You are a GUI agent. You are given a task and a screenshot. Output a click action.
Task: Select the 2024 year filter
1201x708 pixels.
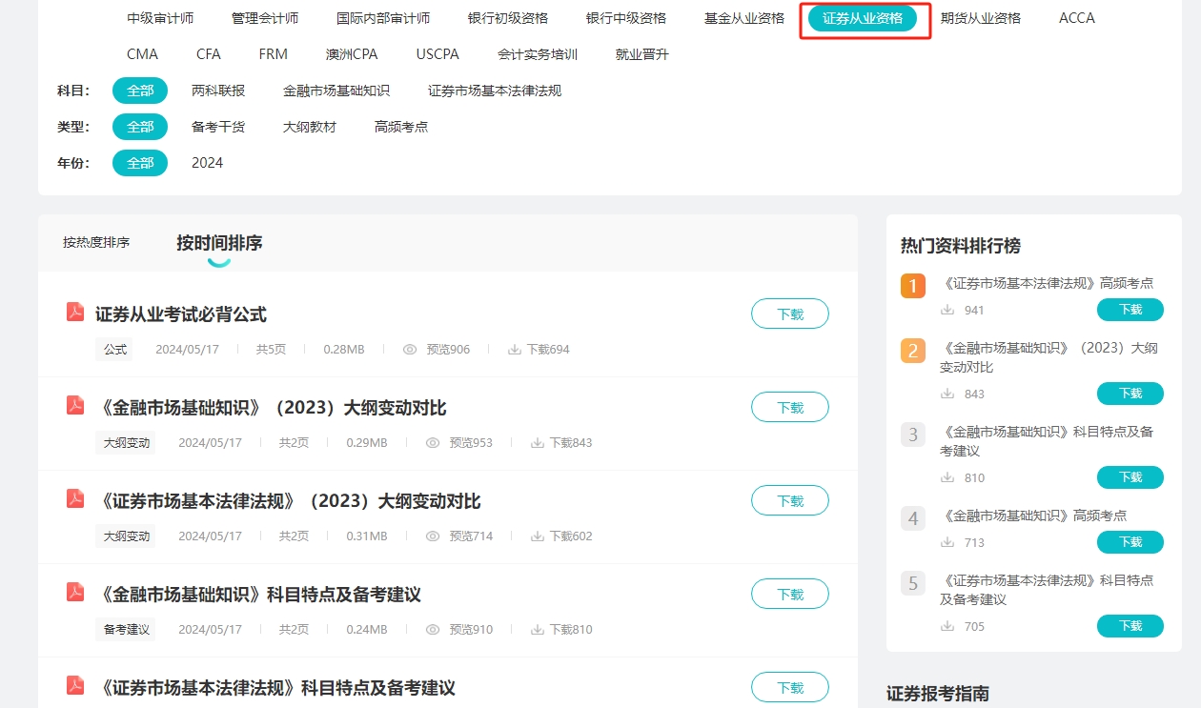207,163
